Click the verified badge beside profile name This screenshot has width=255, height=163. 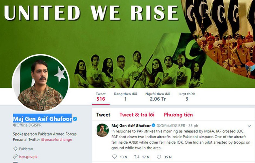tap(75, 119)
